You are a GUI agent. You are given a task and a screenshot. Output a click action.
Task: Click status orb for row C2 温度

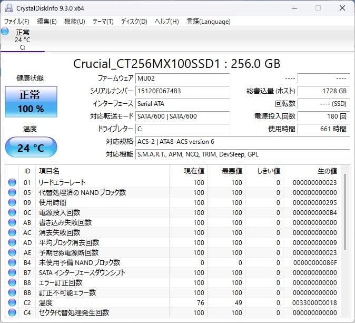(12, 302)
